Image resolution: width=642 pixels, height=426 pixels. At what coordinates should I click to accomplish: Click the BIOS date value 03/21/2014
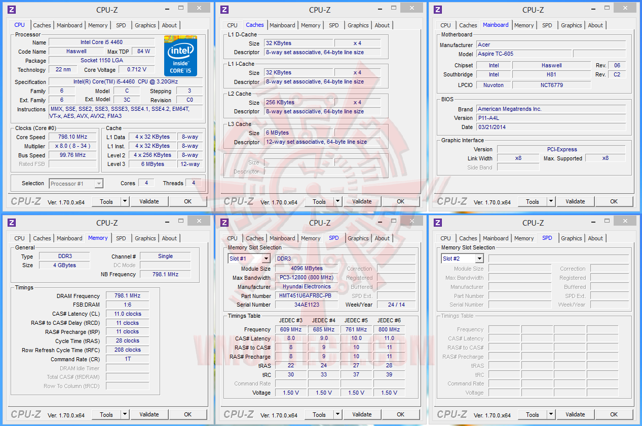click(x=551, y=127)
